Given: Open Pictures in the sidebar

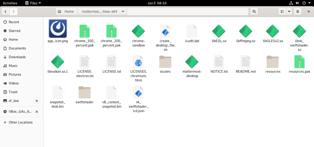Looking at the screenshot, I should click(x=22, y=74).
